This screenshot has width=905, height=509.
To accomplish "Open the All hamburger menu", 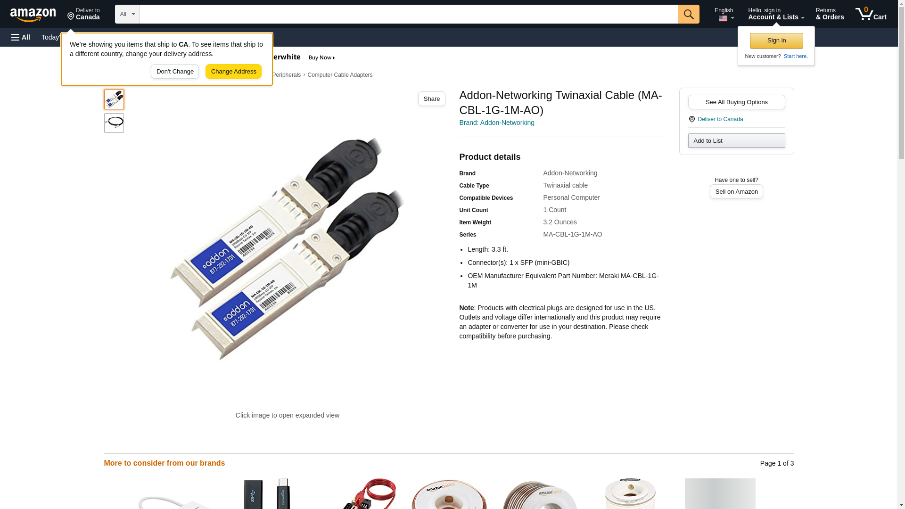I will point(21,37).
